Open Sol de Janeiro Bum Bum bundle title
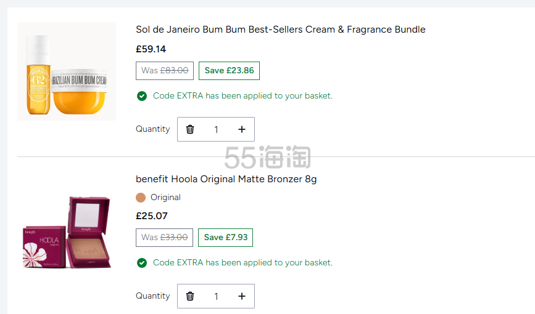The width and height of the screenshot is (535, 314). [x=280, y=30]
